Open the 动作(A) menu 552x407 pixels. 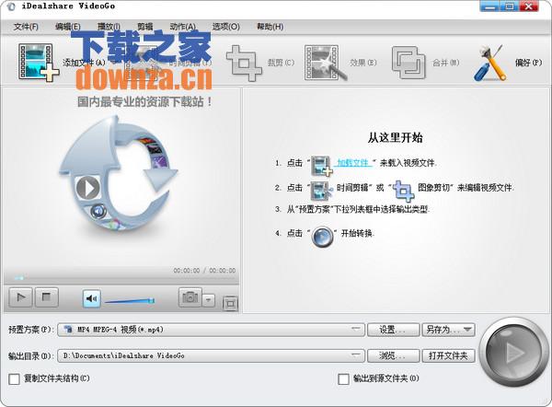coord(183,27)
